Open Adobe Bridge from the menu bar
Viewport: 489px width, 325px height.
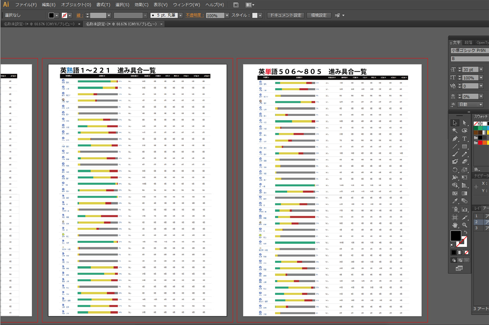[236, 5]
